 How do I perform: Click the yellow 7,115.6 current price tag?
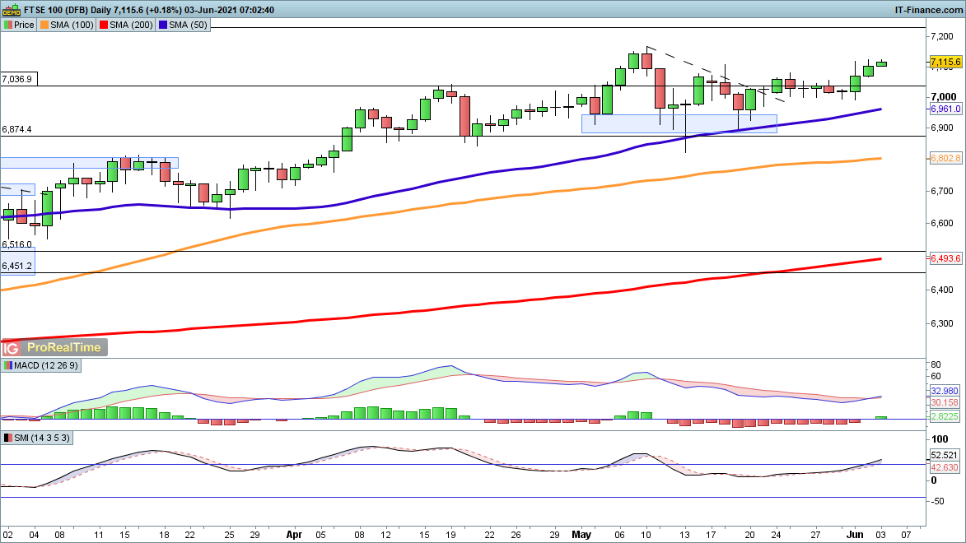pos(945,62)
